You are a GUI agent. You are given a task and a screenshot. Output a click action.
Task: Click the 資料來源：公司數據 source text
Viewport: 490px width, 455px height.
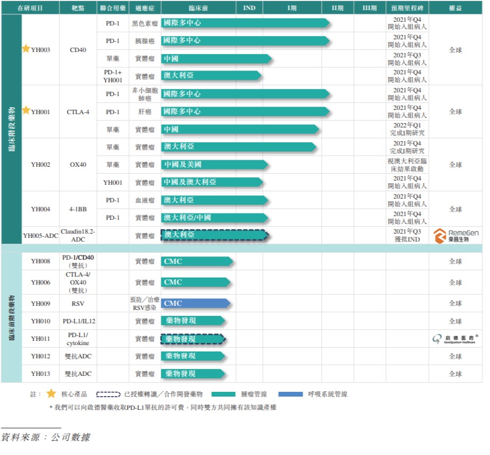[x=46, y=437]
